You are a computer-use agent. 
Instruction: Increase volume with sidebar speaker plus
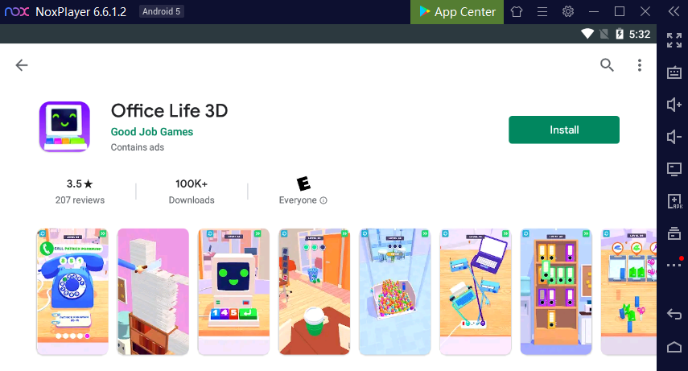point(674,105)
